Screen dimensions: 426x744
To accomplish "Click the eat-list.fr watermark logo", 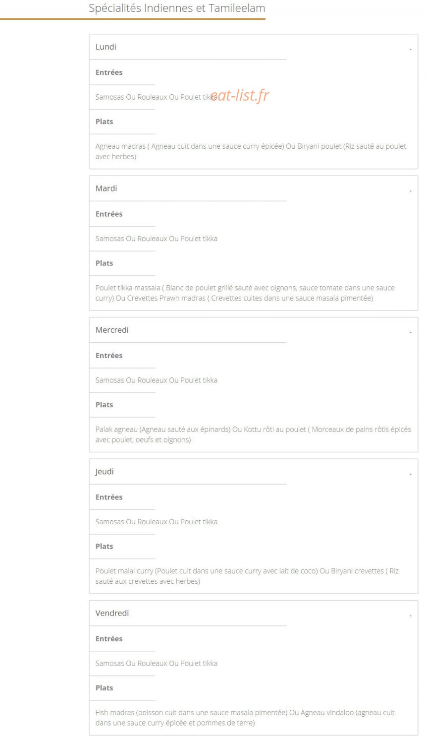I will pos(240,95).
